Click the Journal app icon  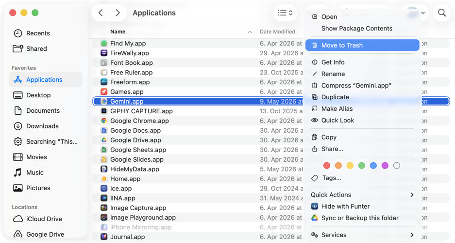pyautogui.click(x=104, y=237)
